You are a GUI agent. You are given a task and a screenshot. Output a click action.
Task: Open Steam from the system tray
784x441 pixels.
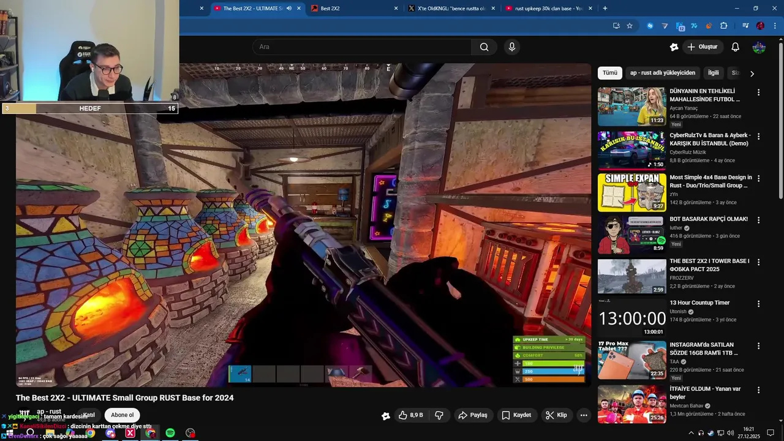tap(710, 433)
